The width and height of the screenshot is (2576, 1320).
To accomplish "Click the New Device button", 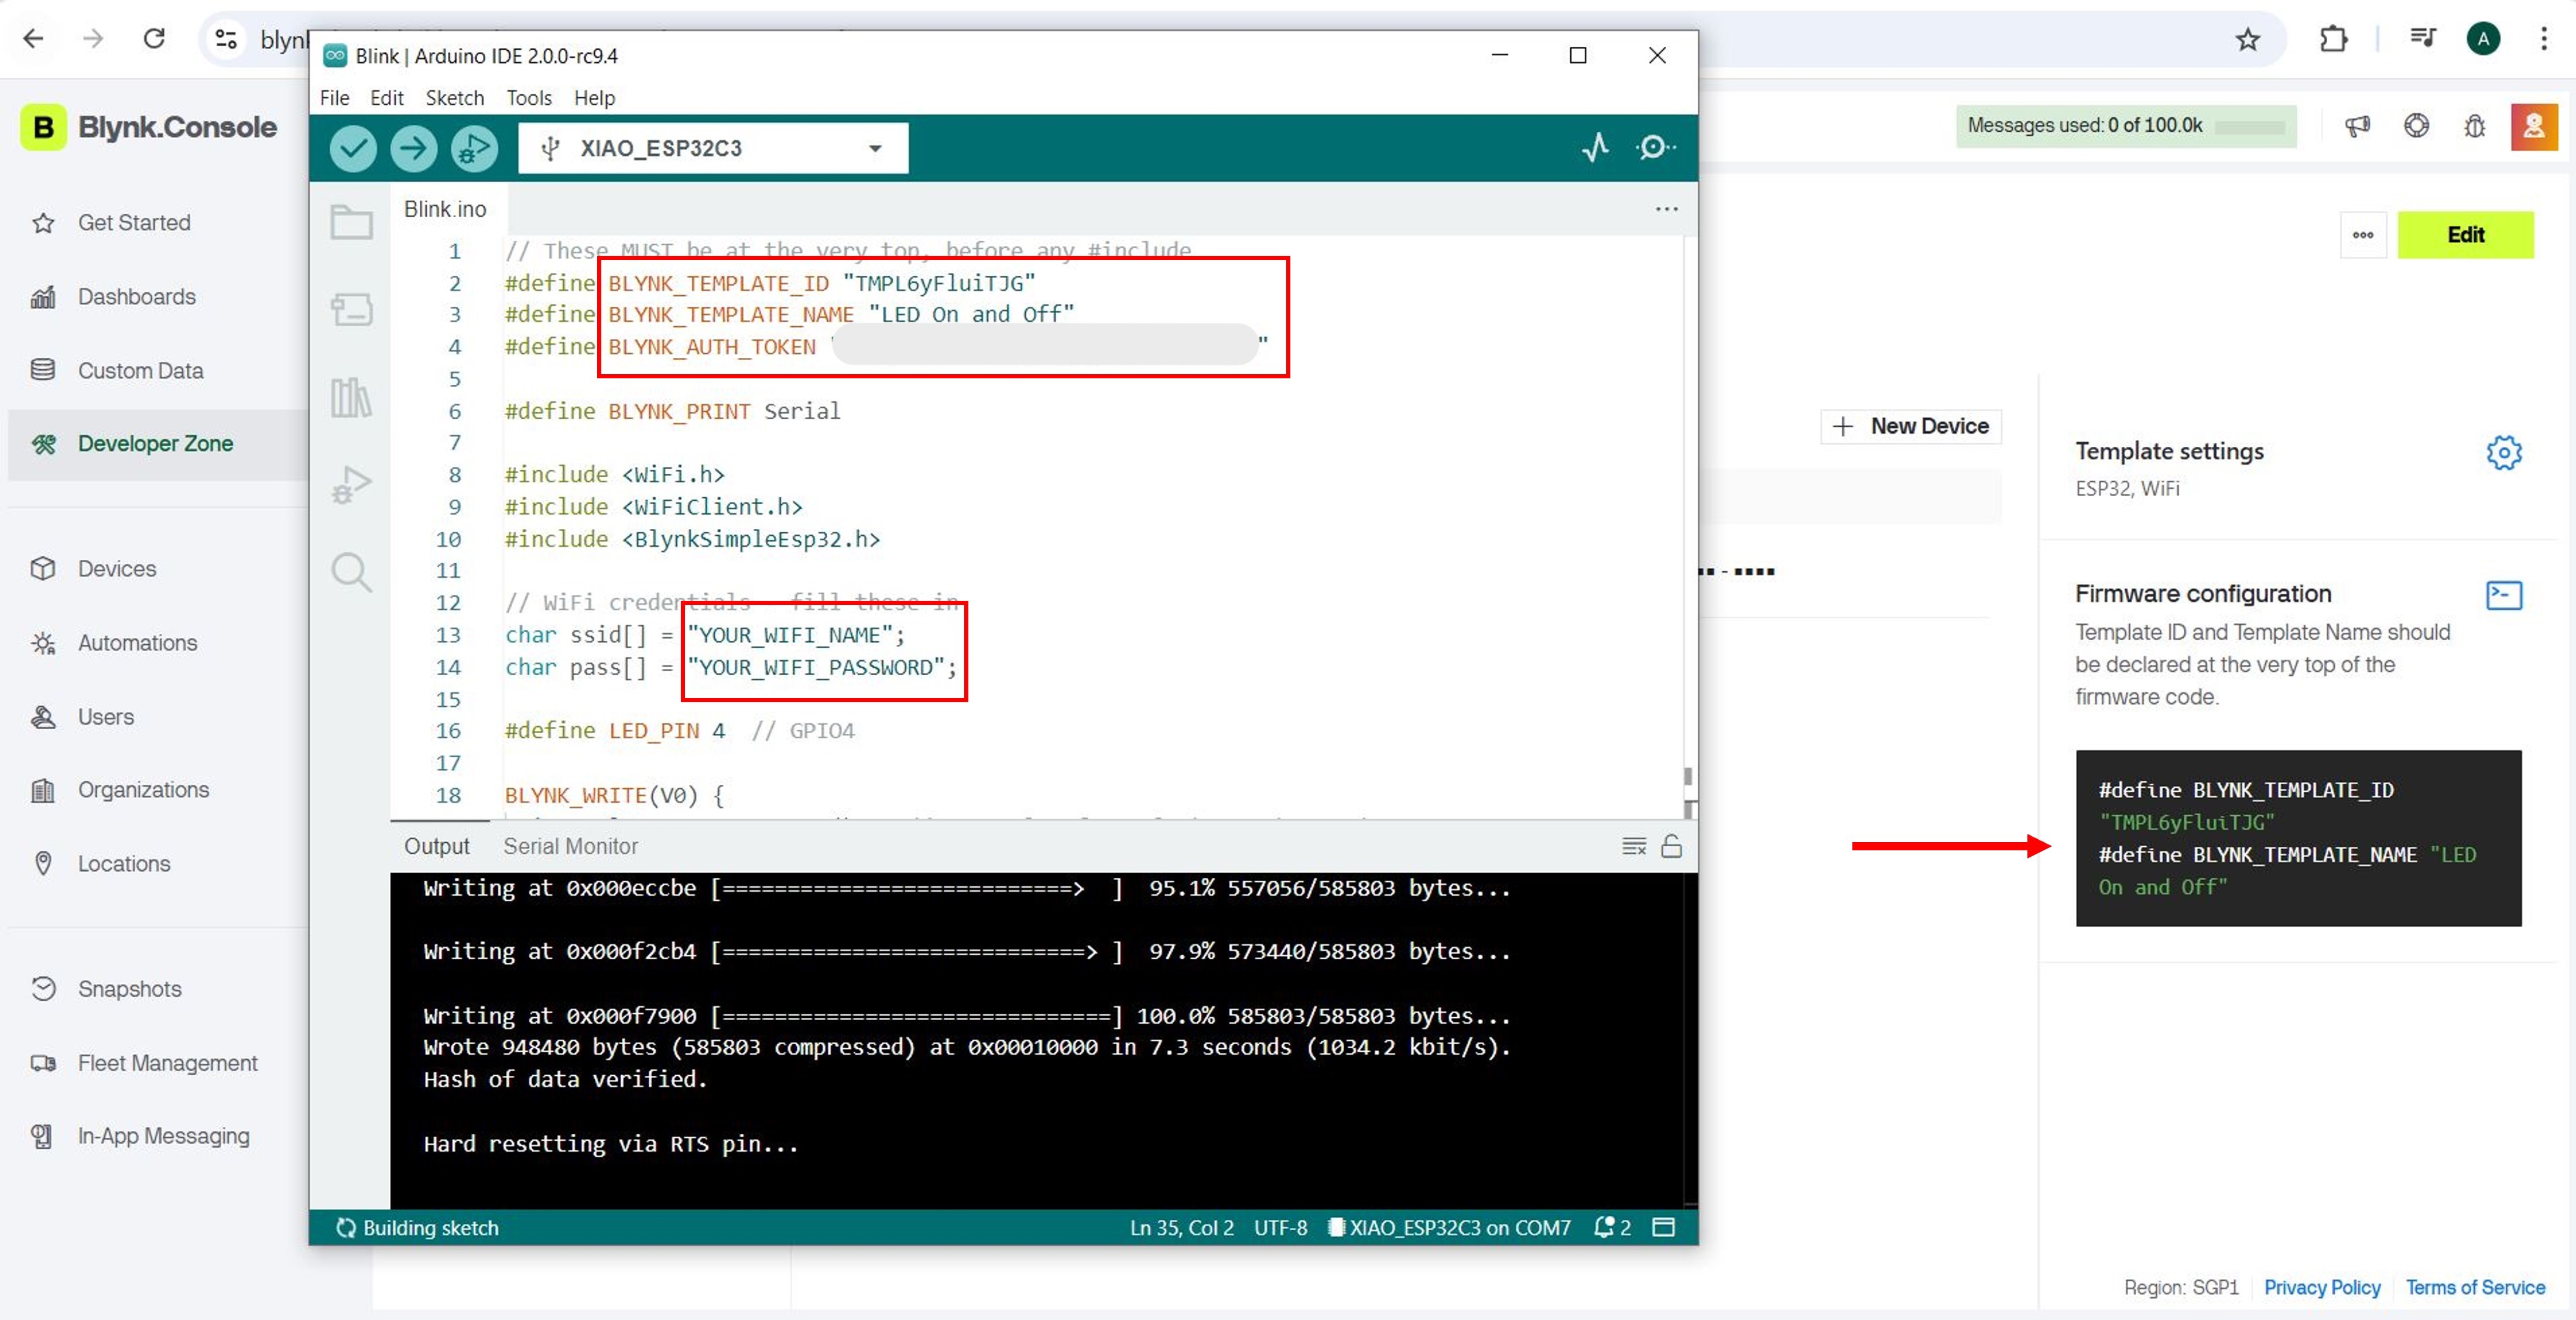I will (x=1910, y=426).
